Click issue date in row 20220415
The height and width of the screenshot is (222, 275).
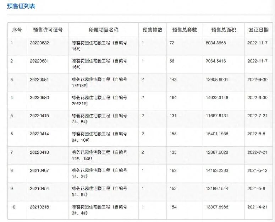(x=258, y=116)
